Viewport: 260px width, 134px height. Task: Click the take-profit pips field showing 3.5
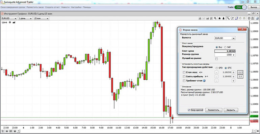[x=240, y=77]
